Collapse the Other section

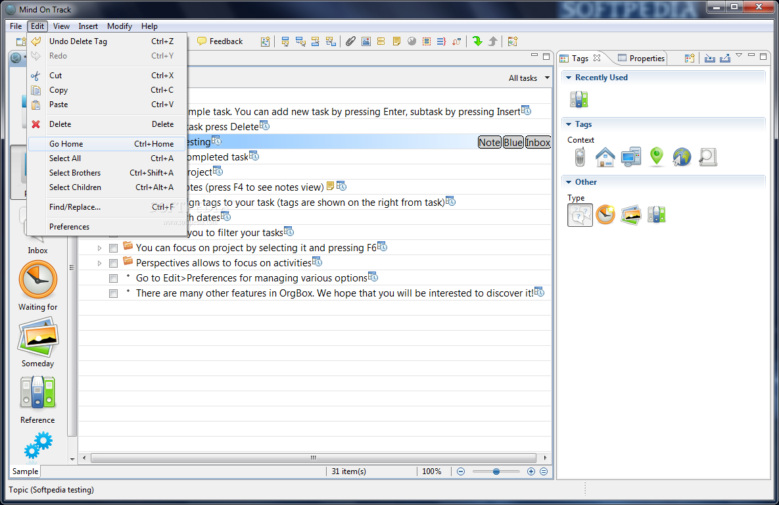[569, 182]
